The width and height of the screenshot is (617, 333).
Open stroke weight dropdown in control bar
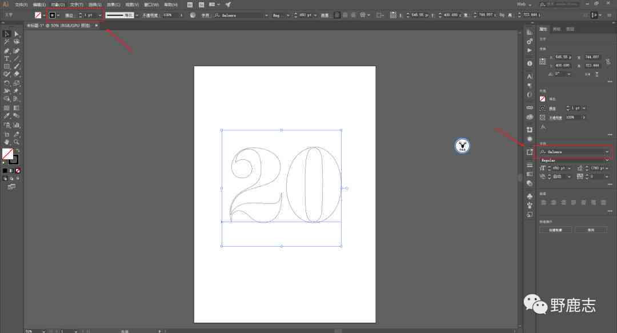100,15
